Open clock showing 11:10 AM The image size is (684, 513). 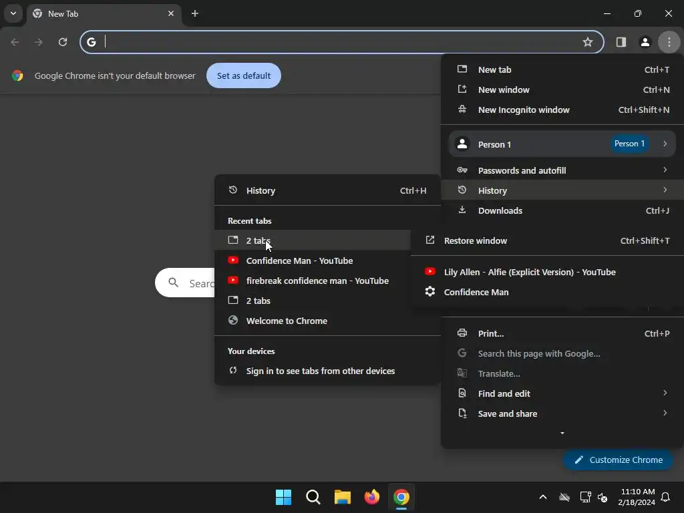tap(637, 497)
